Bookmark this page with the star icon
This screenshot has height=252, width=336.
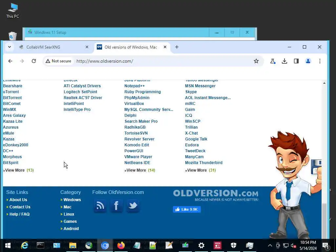click(x=256, y=61)
